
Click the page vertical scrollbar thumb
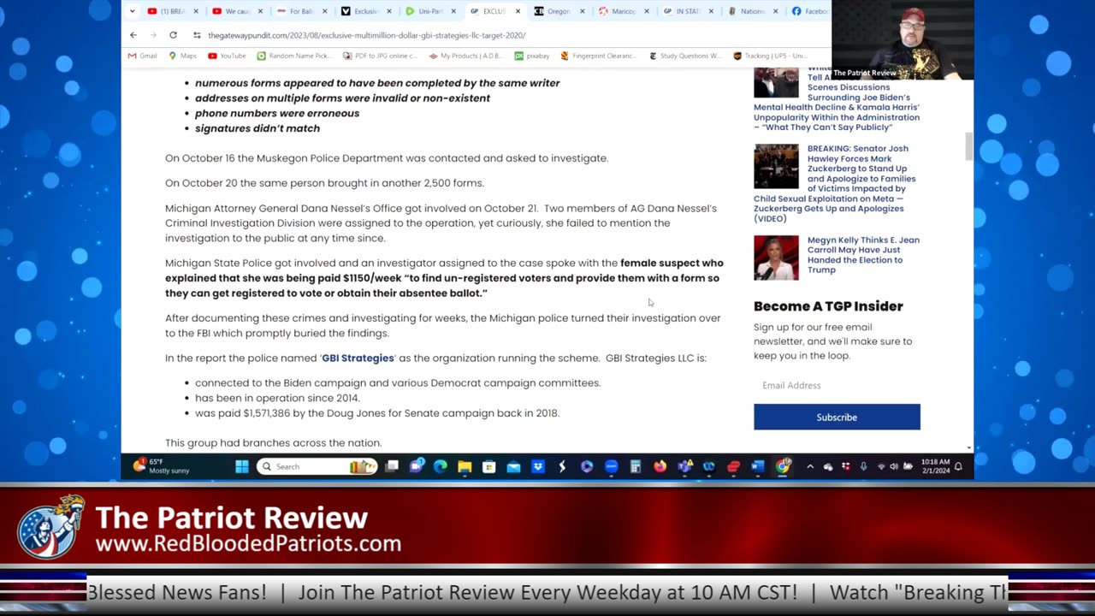tap(968, 145)
